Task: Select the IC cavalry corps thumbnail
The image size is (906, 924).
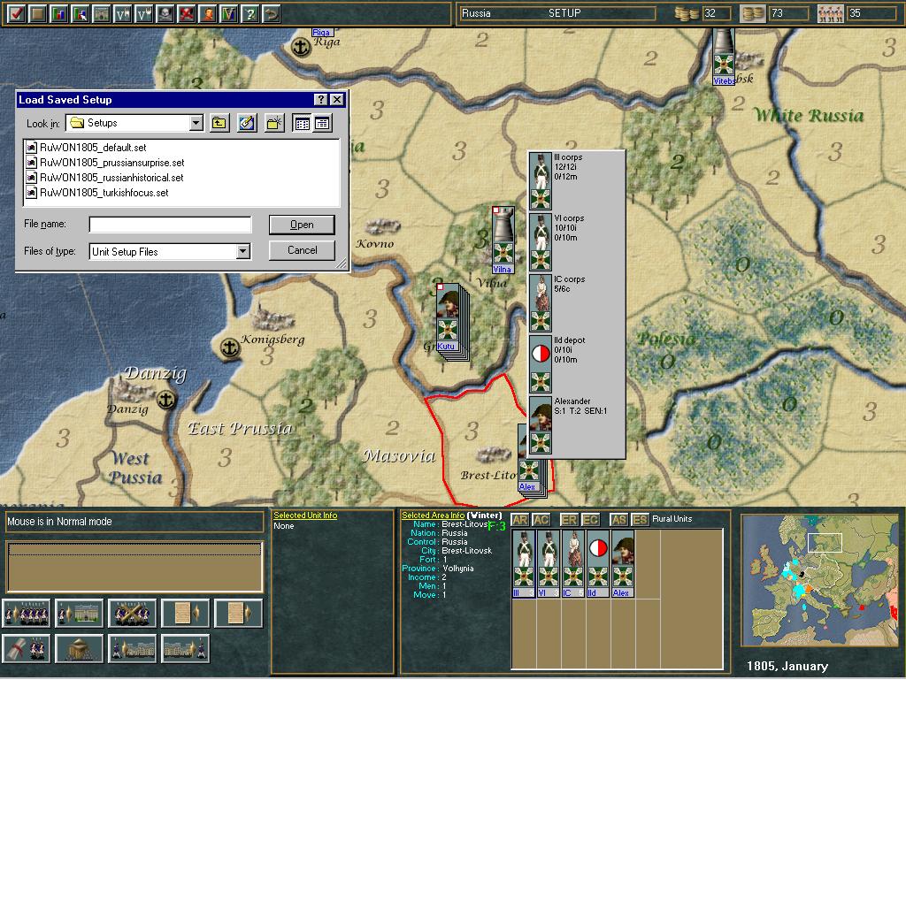Action: coord(573,564)
